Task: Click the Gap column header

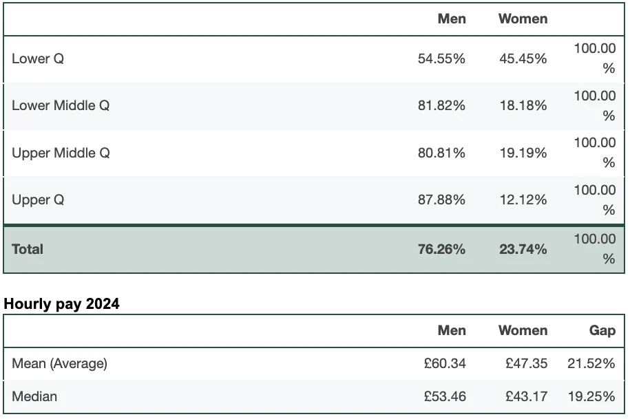Action: coord(602,330)
